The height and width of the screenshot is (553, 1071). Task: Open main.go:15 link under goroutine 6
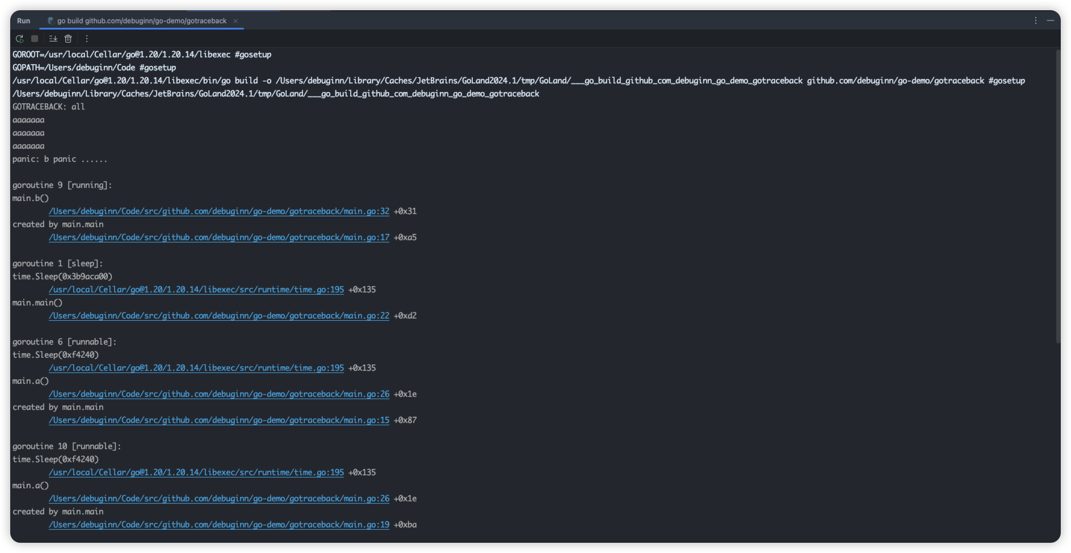[x=219, y=420]
